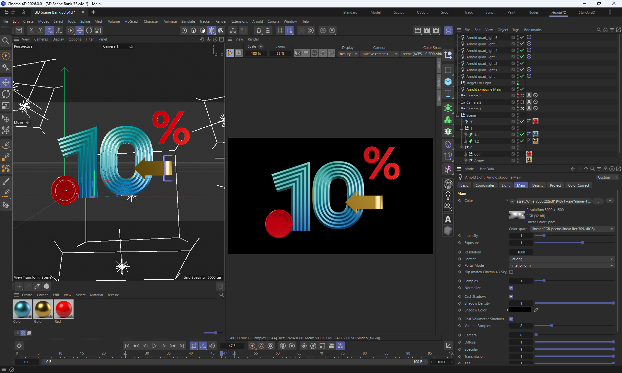Viewport: 622px width, 373px height.
Task: Click the Cube primitive icon
Action: click(x=448, y=82)
